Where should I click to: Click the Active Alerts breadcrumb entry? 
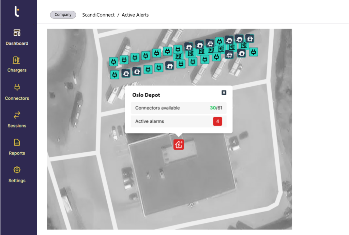(x=136, y=15)
